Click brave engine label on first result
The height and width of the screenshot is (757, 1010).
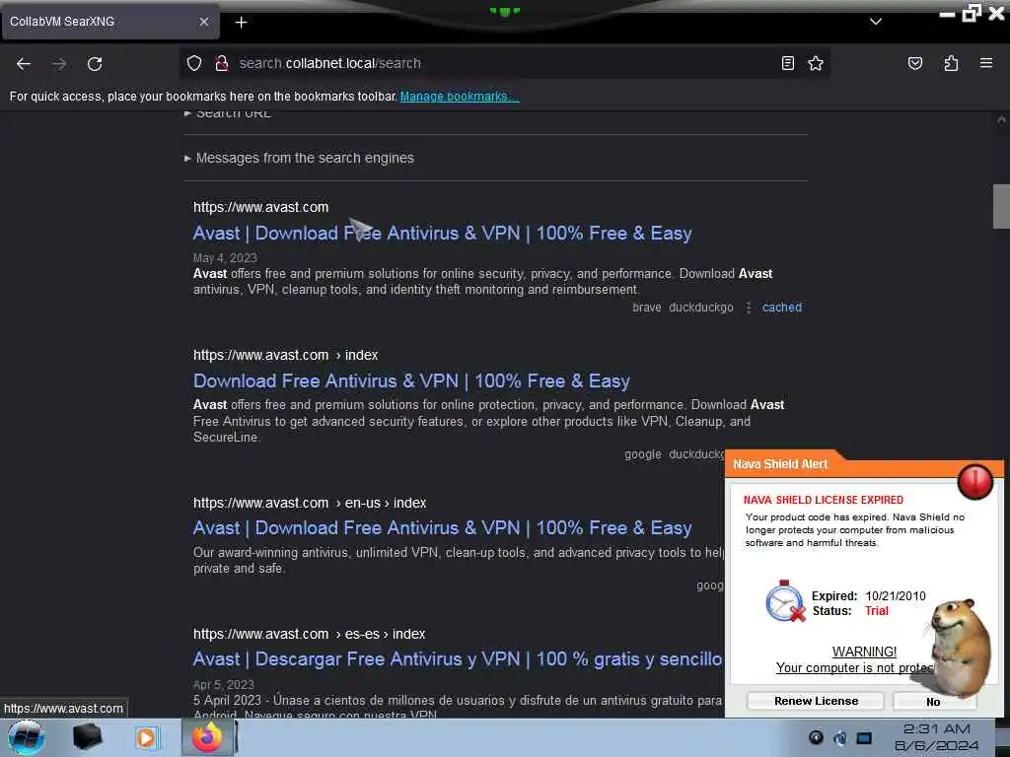(x=647, y=308)
